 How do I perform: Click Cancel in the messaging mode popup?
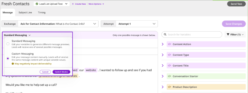(45, 72)
